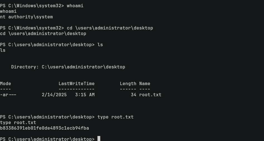264x141 pixels.
Task: Click the 2/14/2025 date value
Action: [x=54, y=95]
